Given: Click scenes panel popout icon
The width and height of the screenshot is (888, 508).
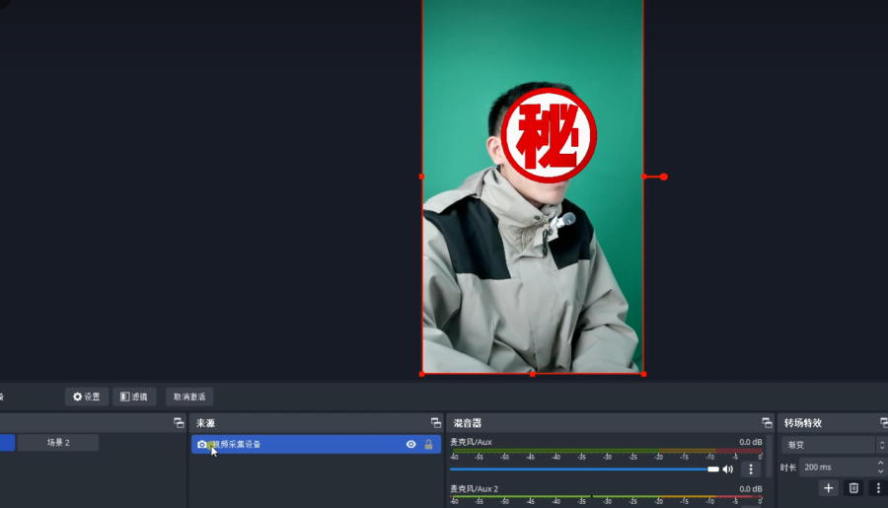Looking at the screenshot, I should [x=179, y=422].
